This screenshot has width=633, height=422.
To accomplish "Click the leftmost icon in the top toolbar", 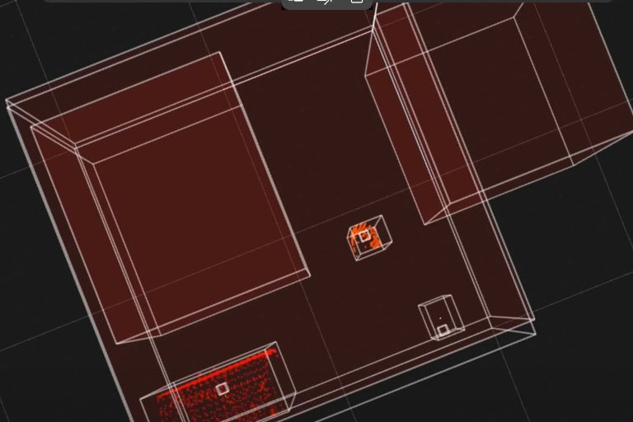I will click(x=296, y=1).
